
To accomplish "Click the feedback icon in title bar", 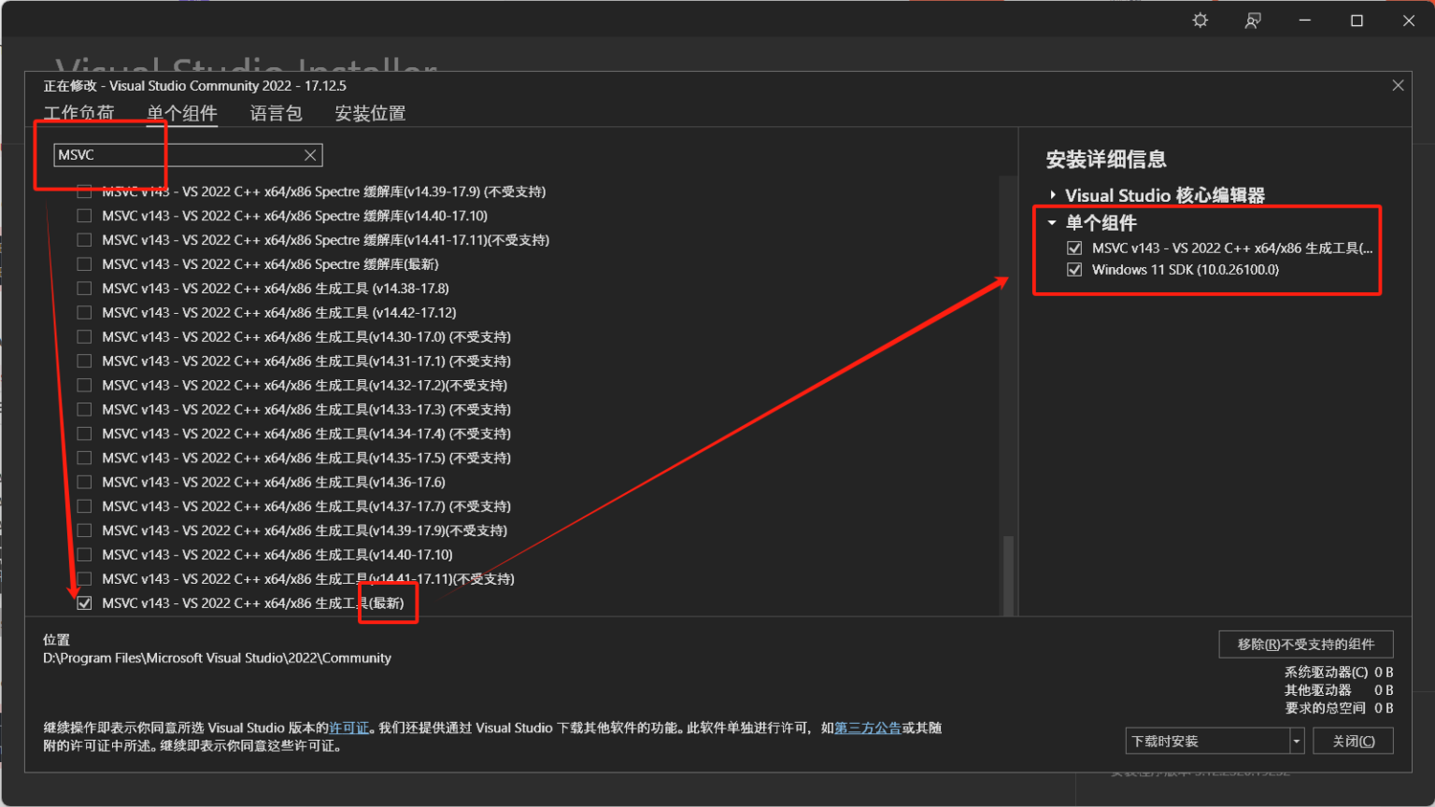I will coord(1253,20).
